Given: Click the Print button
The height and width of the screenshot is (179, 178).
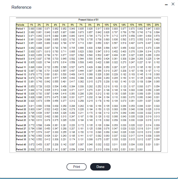Looking at the screenshot, I should pos(77,167).
